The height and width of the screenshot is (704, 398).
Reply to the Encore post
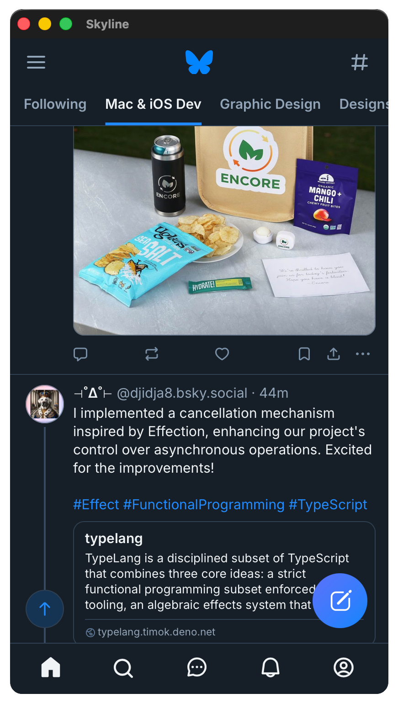pos(80,354)
